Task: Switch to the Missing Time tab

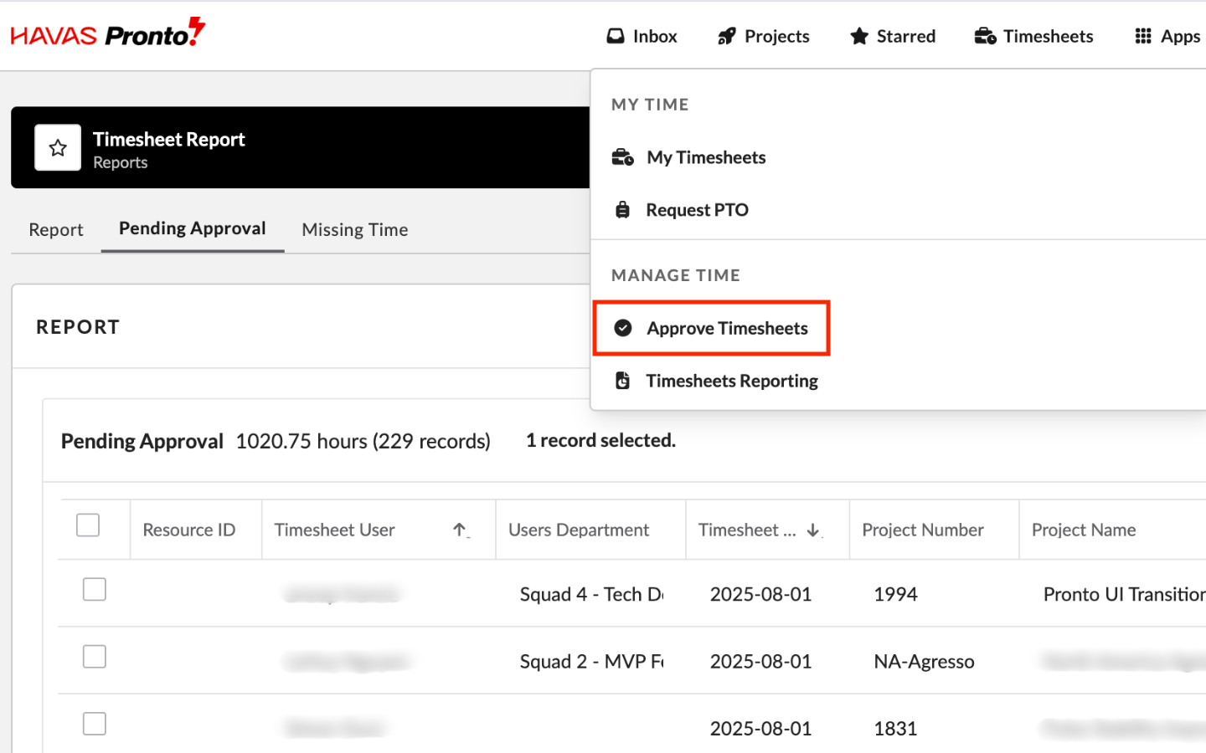Action: [355, 229]
